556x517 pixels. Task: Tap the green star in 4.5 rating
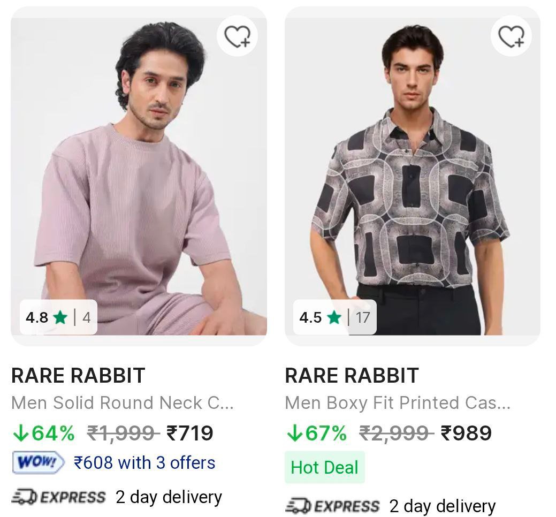pos(334,317)
